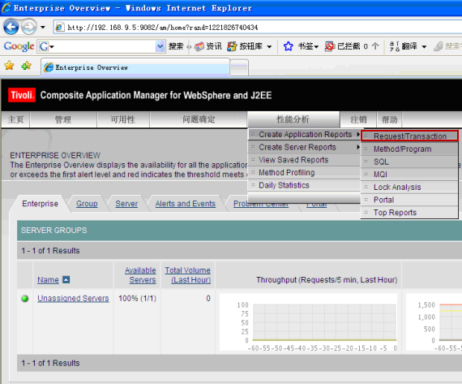Expand the 翻译 translate dropdown arrow
The height and width of the screenshot is (384, 462).
[x=424, y=46]
